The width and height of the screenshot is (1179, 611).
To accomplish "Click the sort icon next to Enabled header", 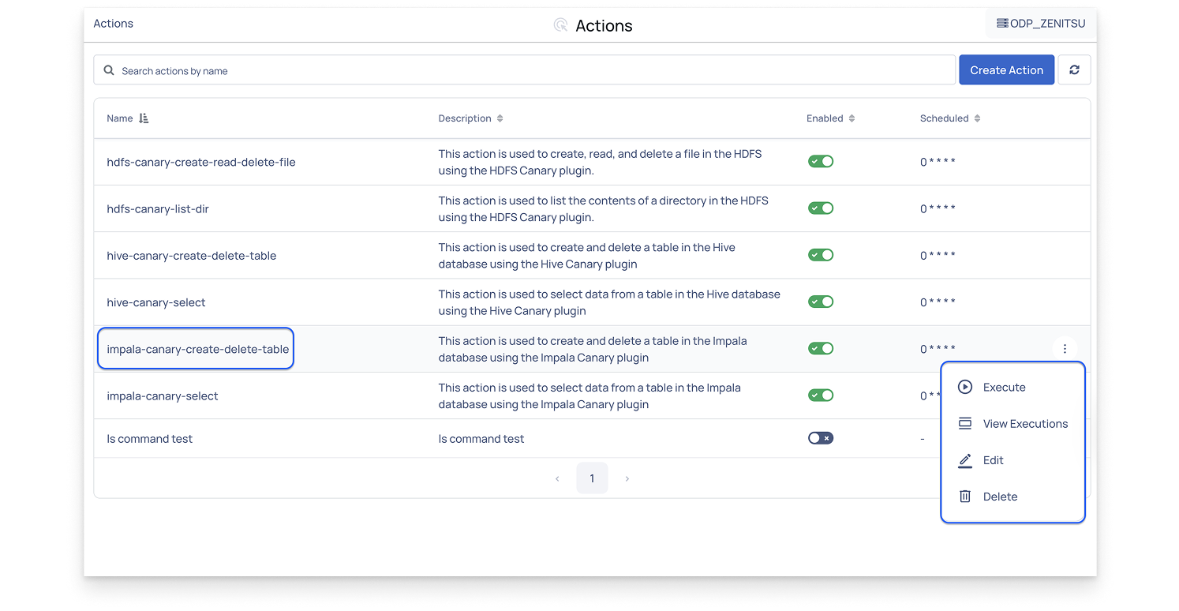I will (x=851, y=118).
